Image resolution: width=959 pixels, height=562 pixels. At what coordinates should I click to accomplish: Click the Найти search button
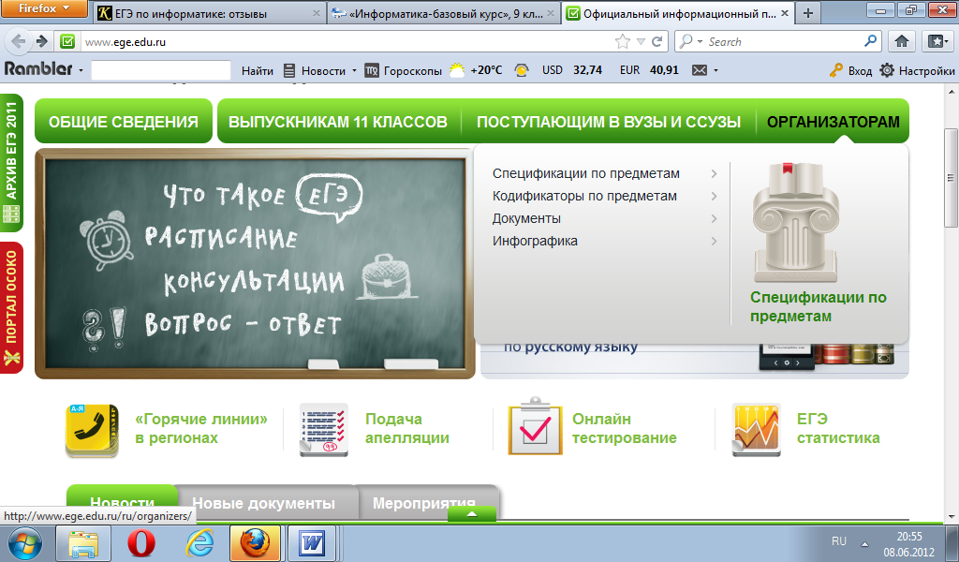point(258,71)
